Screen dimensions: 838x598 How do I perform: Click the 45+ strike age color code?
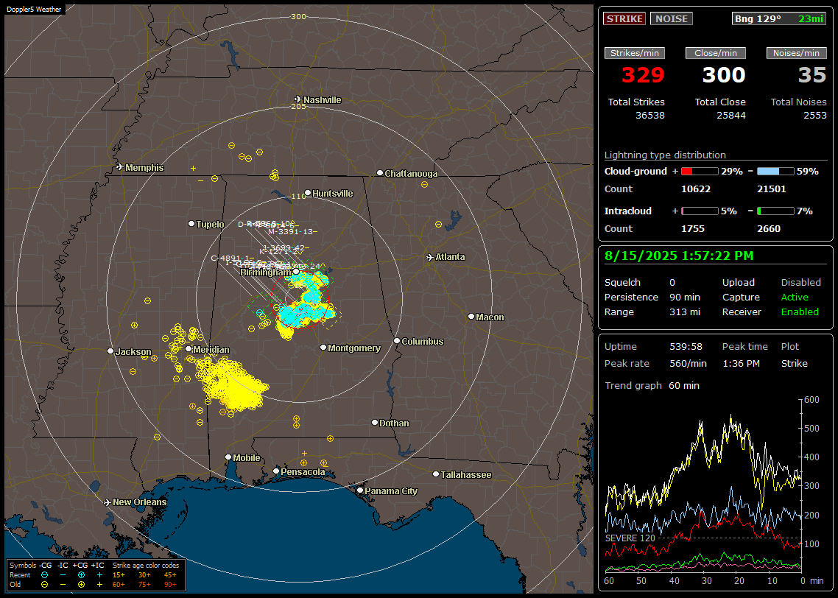coord(170,575)
